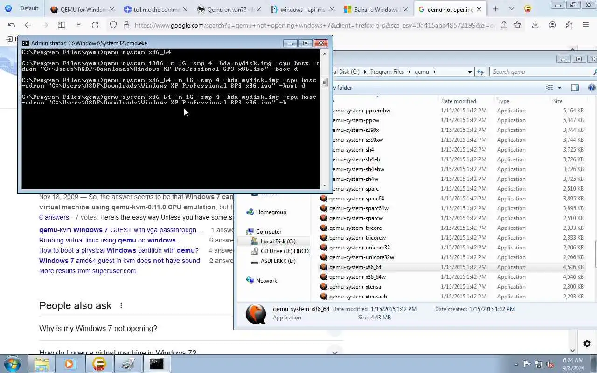The height and width of the screenshot is (373, 597).
Task: Switch to 'Qemu on win7?' tab
Action: click(x=229, y=9)
